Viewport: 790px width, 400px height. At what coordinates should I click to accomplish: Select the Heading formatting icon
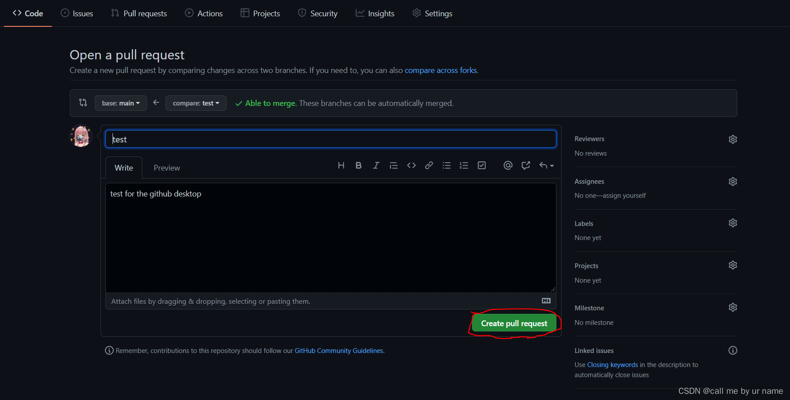pyautogui.click(x=341, y=165)
